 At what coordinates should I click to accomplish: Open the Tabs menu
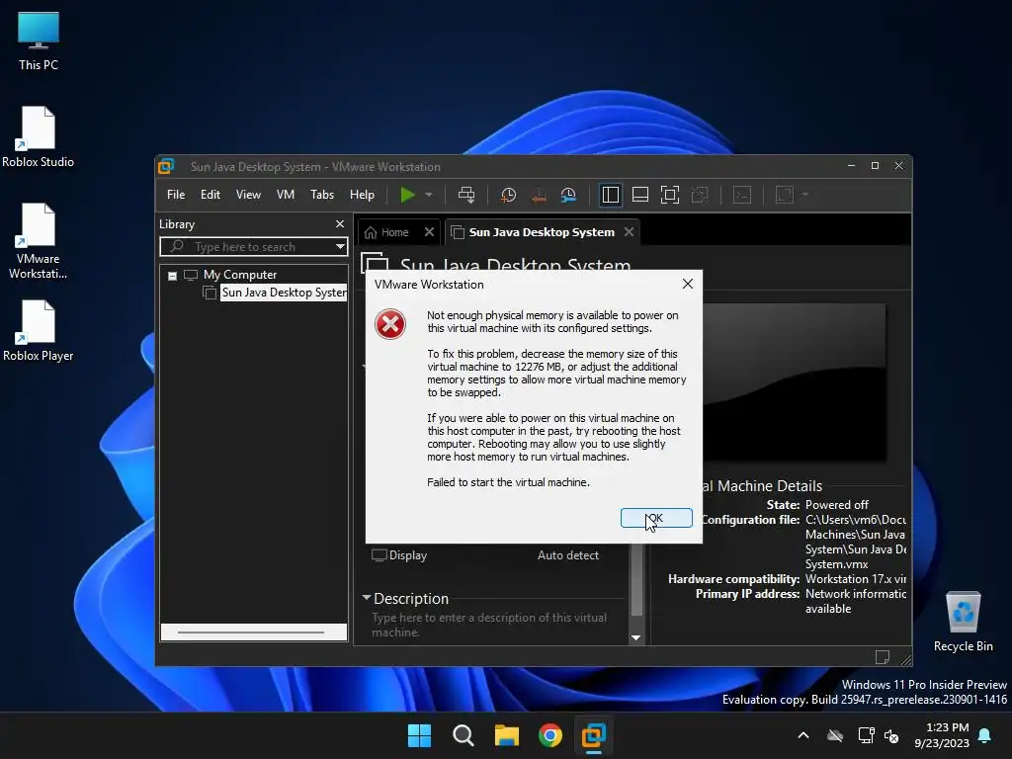pos(322,195)
